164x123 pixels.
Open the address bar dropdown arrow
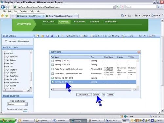click(114, 7)
